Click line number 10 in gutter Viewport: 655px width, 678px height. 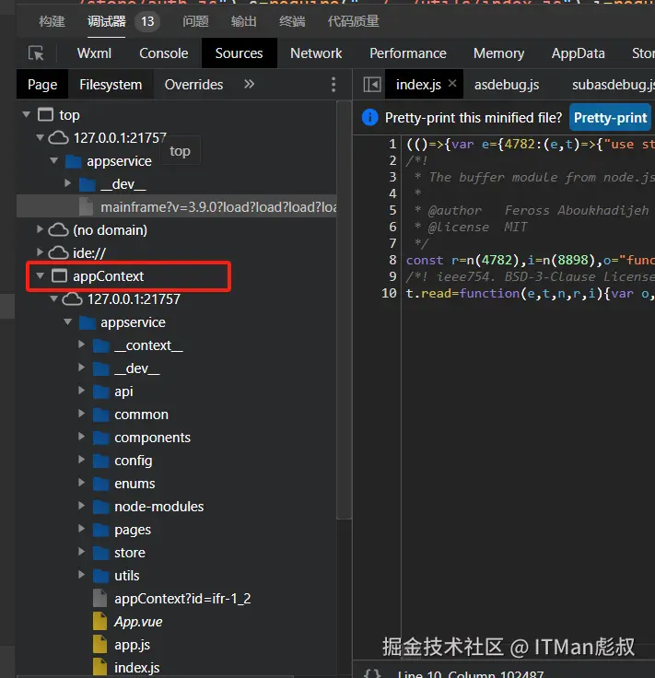point(389,293)
